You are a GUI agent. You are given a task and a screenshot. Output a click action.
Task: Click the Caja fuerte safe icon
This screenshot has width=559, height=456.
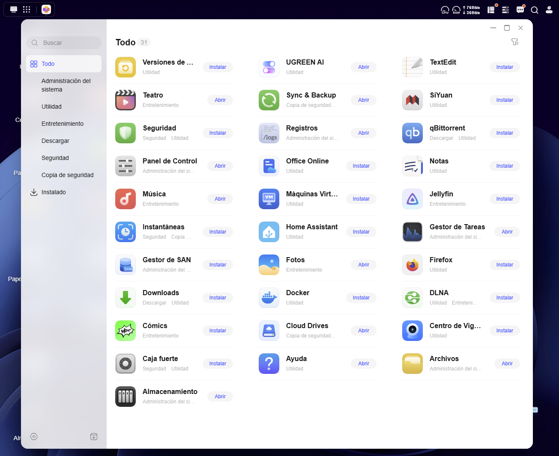126,364
